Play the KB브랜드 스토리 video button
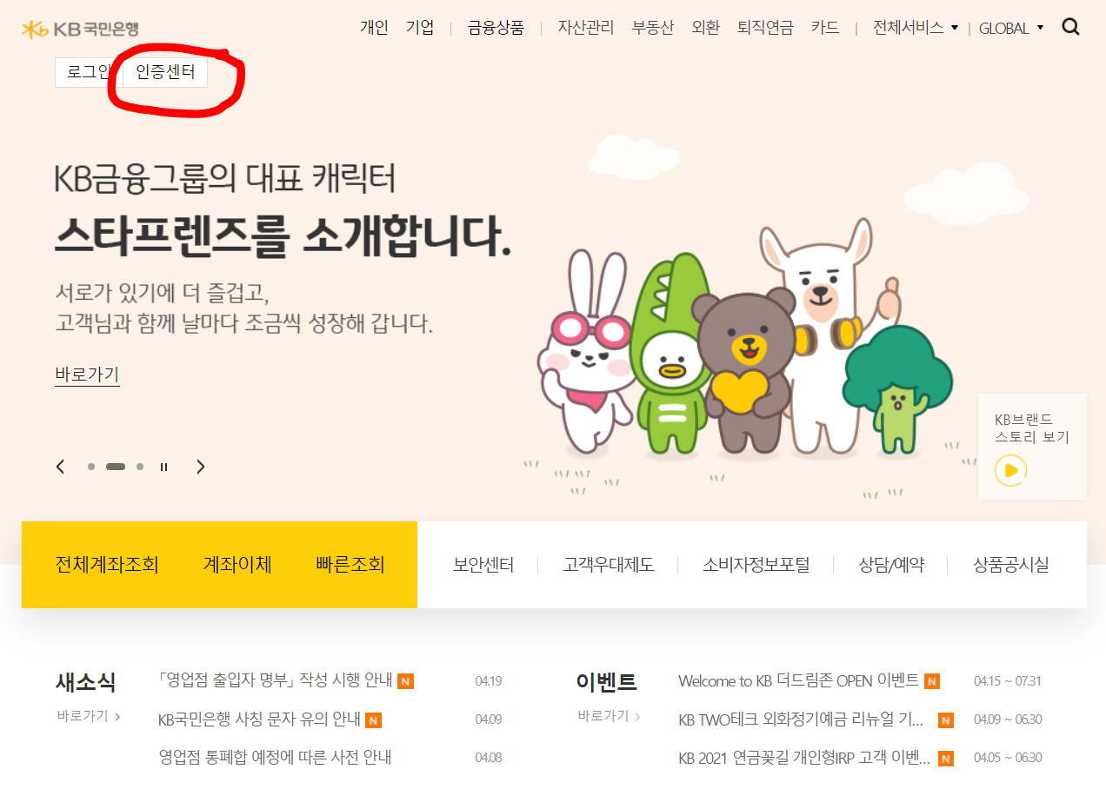 [x=1010, y=471]
